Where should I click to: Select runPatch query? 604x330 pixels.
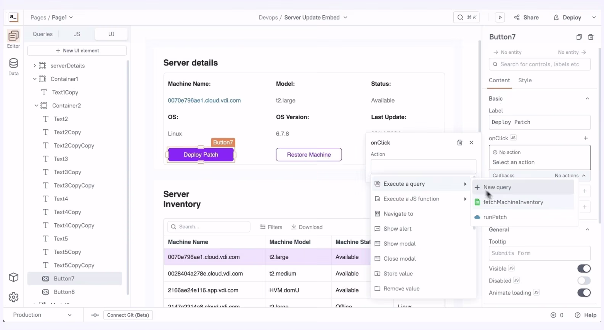click(523, 217)
